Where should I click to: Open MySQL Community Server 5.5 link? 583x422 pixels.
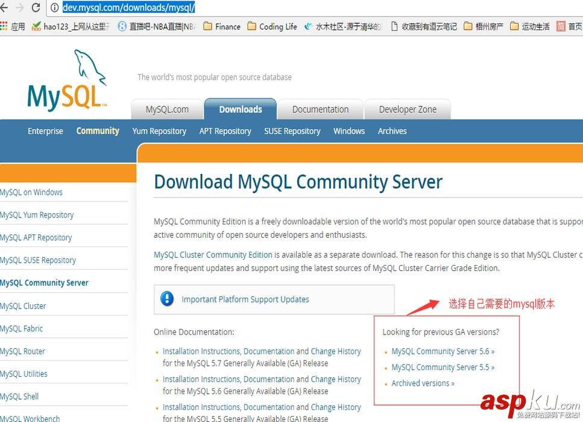pos(443,367)
